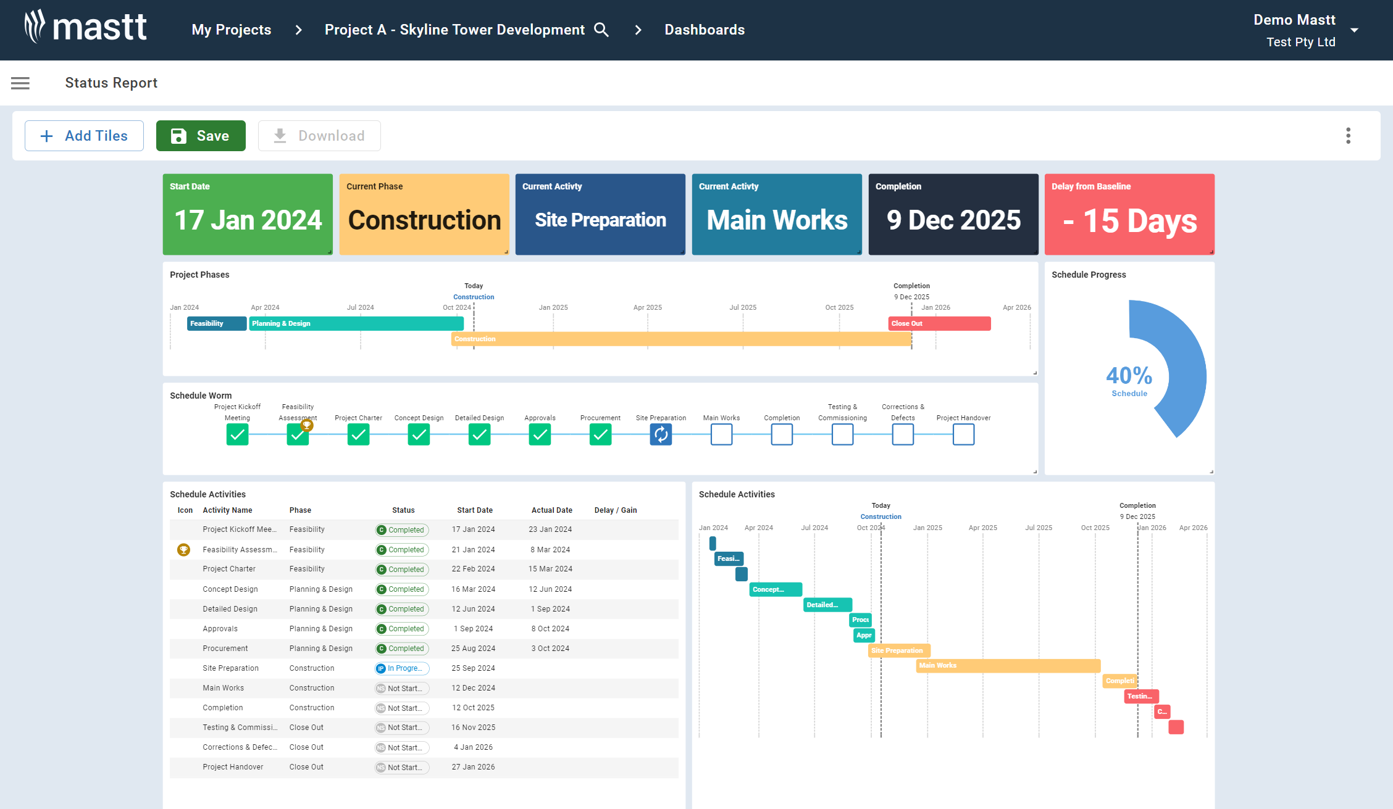Open the Dashboards breadcrumb
The image size is (1393, 809).
(705, 30)
